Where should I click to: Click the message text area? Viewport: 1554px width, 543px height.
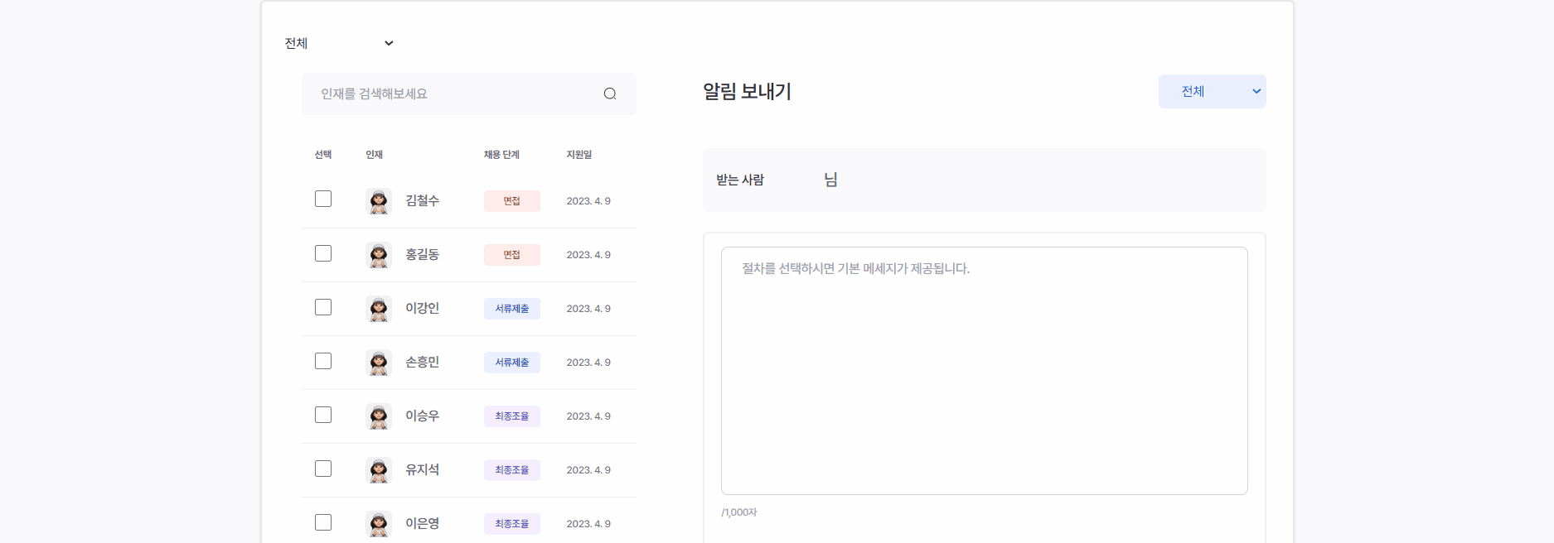[x=984, y=371]
